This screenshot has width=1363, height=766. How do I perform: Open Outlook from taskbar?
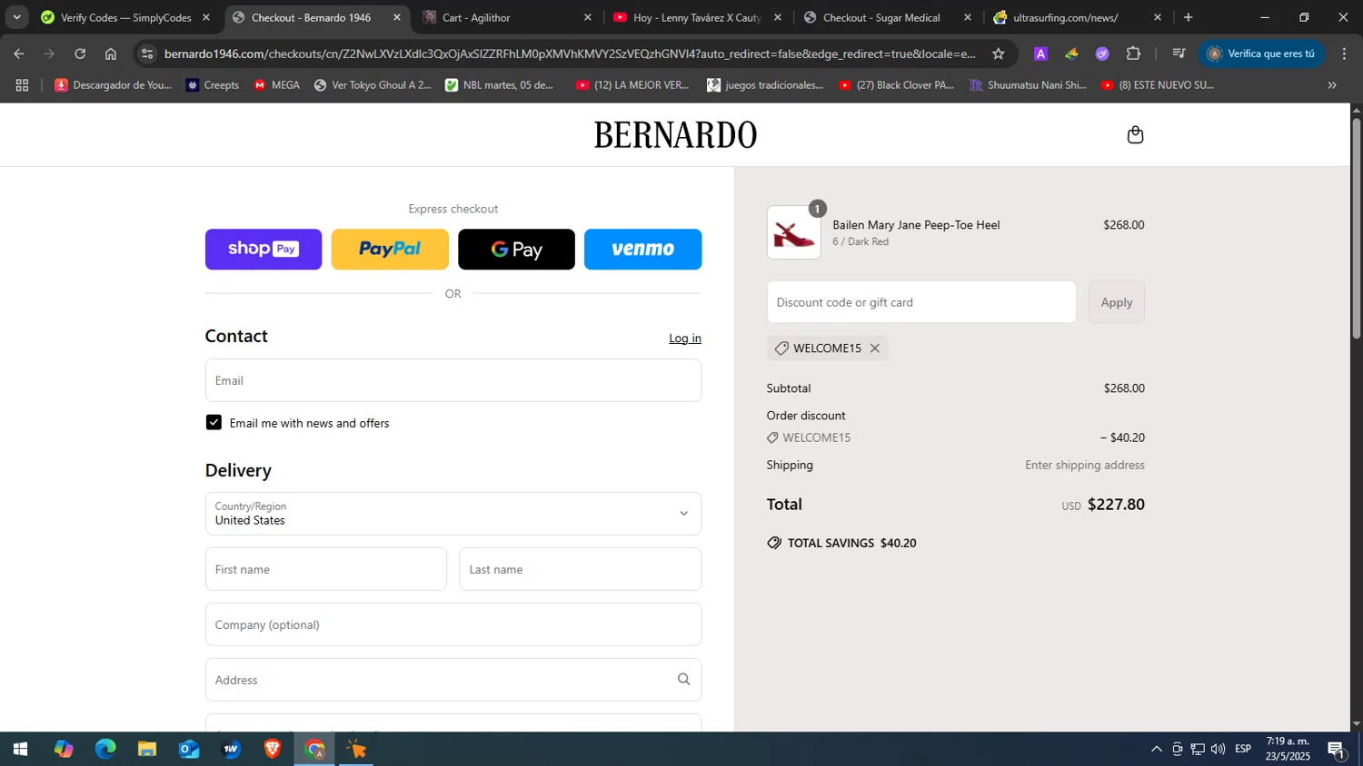click(189, 750)
